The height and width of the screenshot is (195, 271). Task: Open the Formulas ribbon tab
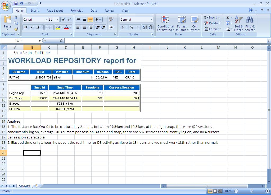click(76, 11)
